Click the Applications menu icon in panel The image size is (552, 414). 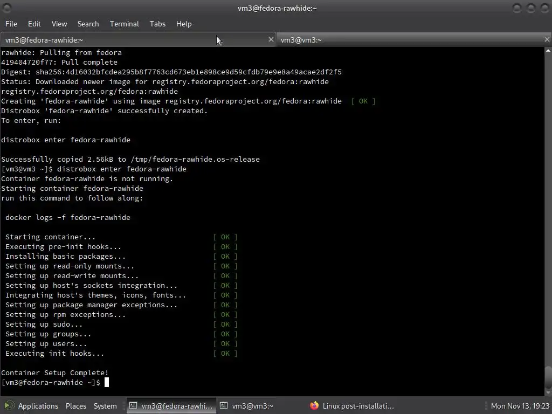[x=9, y=406]
